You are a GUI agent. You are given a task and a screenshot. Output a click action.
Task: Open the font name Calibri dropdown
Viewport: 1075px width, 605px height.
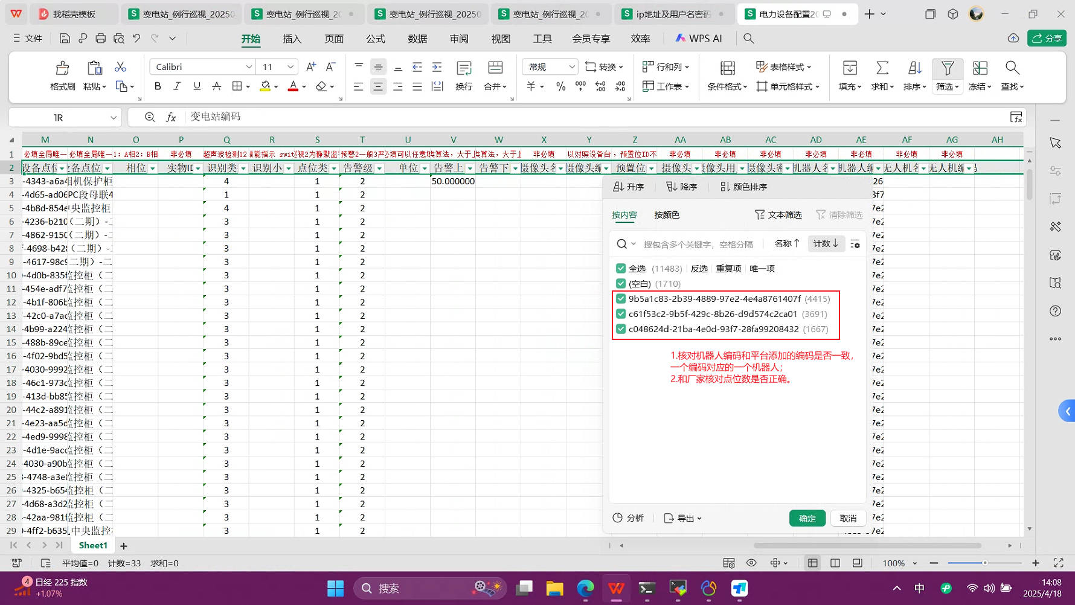pyautogui.click(x=249, y=67)
